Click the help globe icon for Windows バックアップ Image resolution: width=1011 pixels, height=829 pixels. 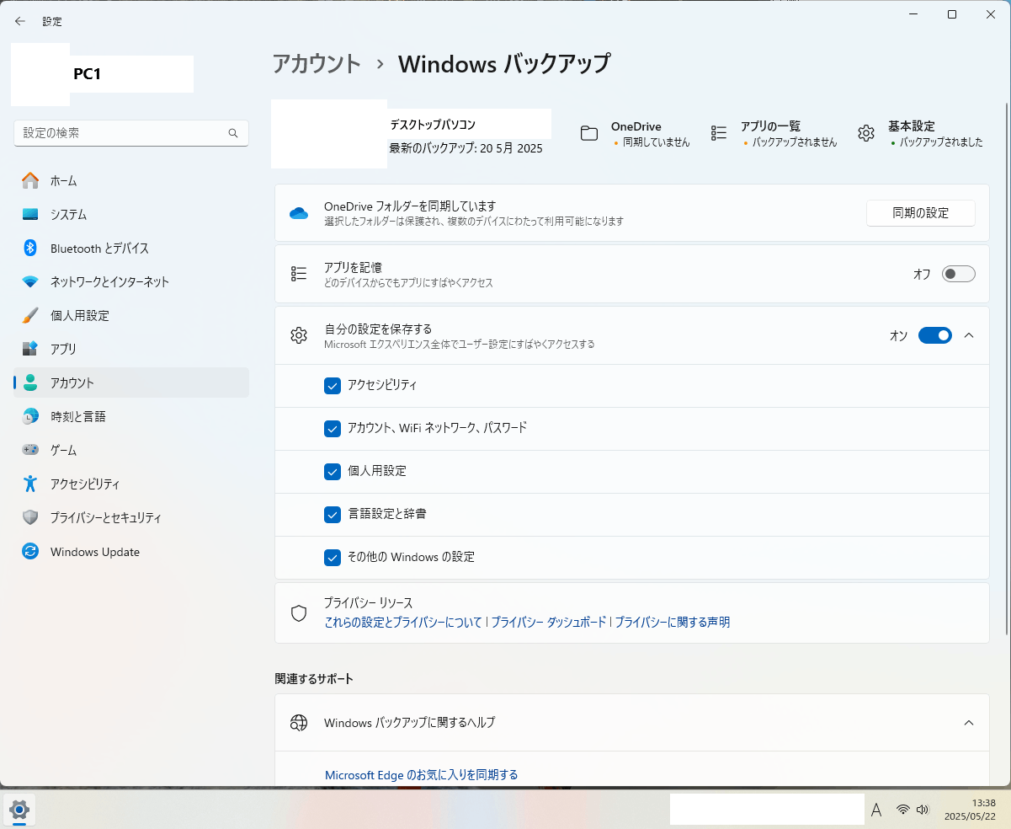299,722
